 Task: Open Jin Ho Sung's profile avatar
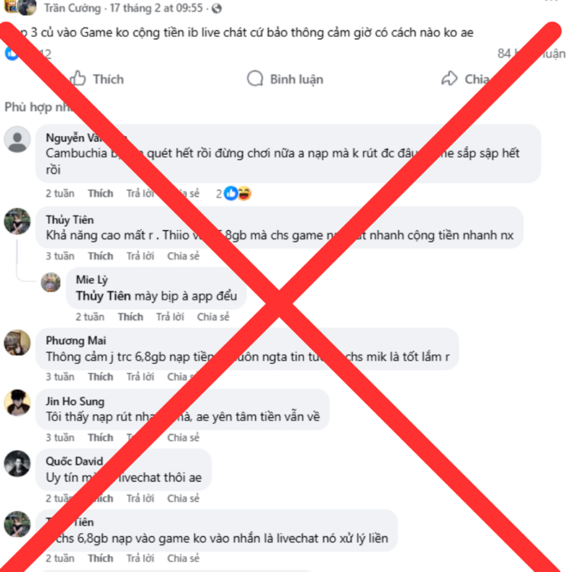tap(17, 403)
